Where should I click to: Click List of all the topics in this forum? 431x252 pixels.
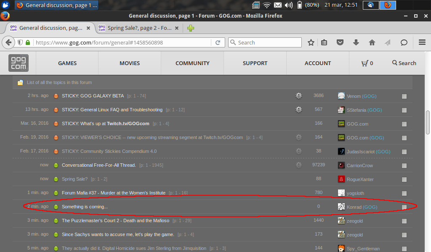click(x=59, y=82)
